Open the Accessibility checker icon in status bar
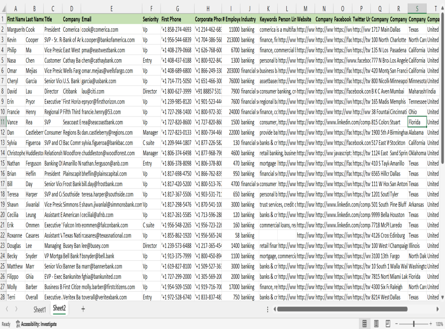This screenshot has width=445, height=329. [18, 324]
